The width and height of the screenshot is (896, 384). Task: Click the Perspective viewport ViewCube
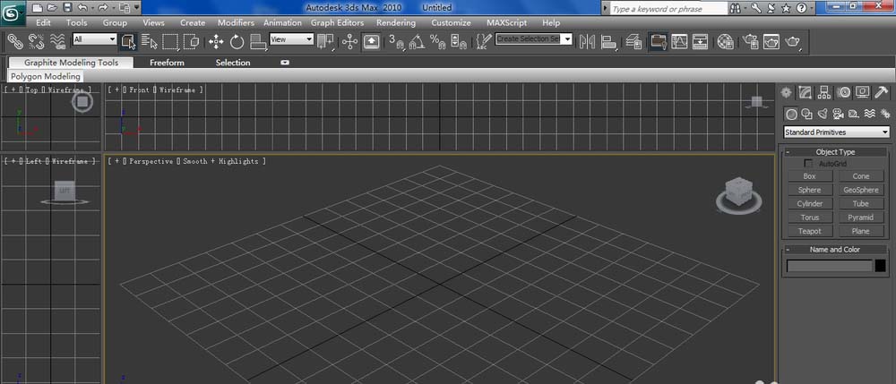pos(738,195)
